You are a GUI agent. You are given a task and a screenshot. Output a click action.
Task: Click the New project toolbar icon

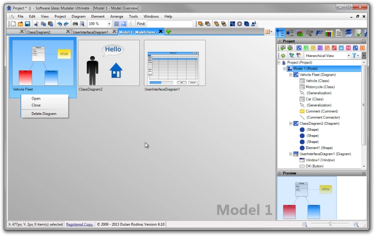(x=13, y=24)
